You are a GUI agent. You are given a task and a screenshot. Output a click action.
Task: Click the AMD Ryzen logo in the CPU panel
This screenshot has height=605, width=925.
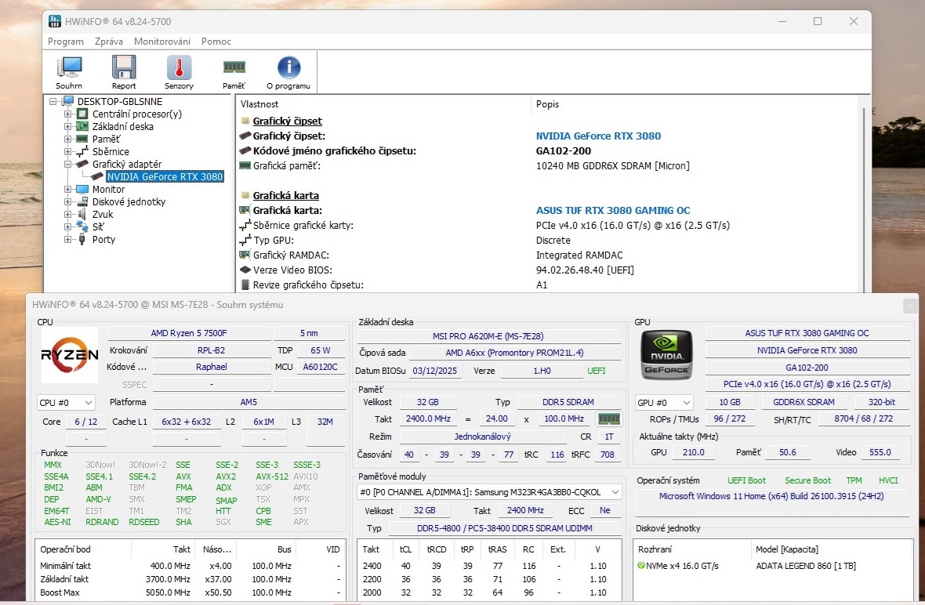pos(69,354)
